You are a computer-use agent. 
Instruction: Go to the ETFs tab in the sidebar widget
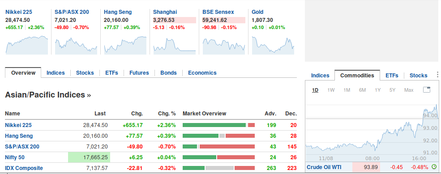392,75
